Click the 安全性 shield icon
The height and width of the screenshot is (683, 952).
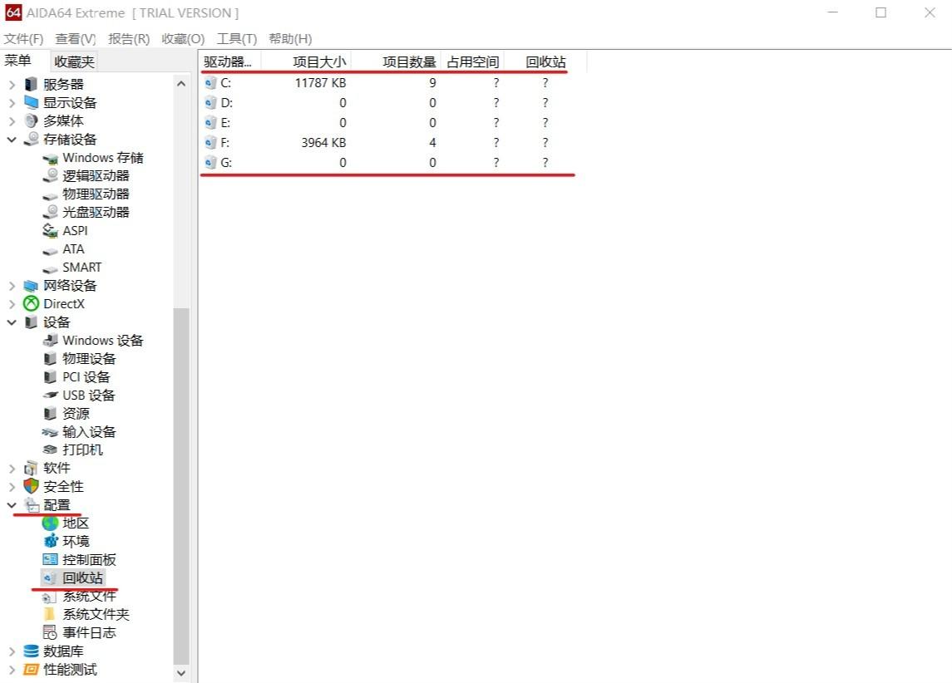click(31, 486)
